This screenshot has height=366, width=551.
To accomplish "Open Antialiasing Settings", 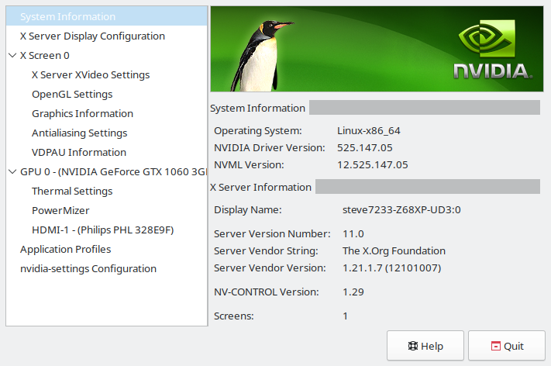I will point(79,133).
